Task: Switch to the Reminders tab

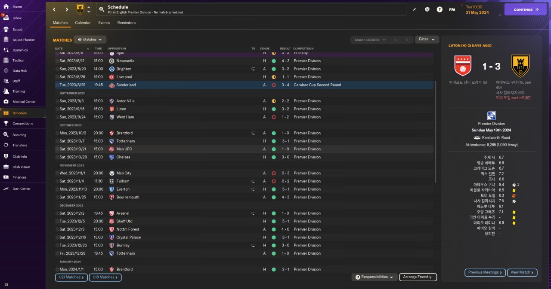Action: tap(126, 23)
